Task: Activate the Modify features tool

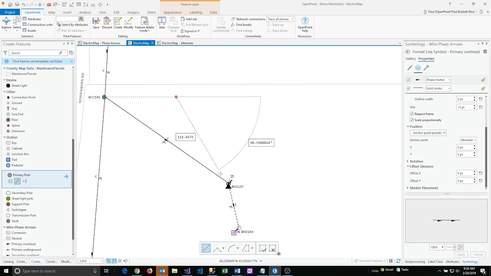Action: [129, 23]
